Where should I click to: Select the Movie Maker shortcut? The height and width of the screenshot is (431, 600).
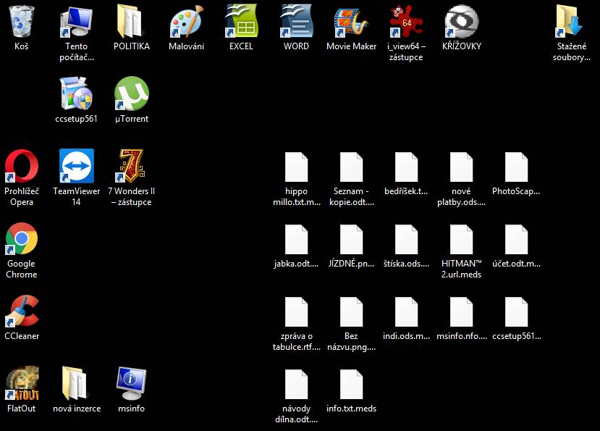pos(351,22)
